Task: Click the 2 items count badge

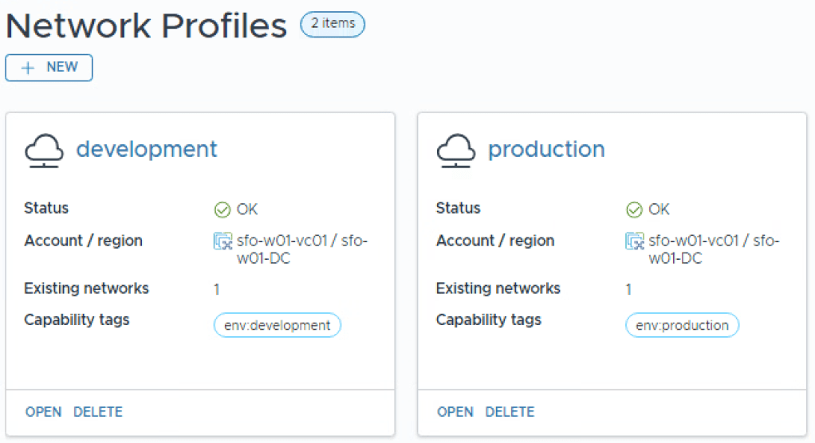Action: tap(333, 24)
